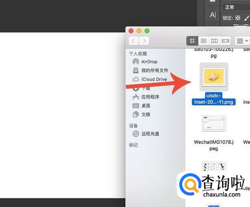Open the Photoshop blend mode 正常 dropdown
Screen dimensions: 250x207
(x=236, y=7)
